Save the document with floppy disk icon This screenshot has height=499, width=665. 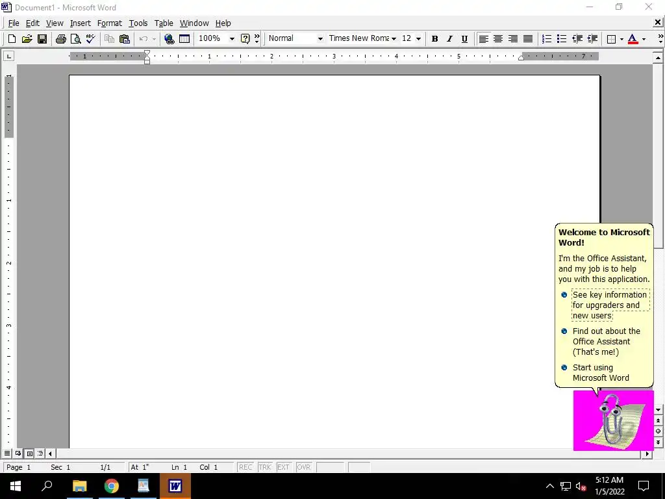(x=42, y=39)
